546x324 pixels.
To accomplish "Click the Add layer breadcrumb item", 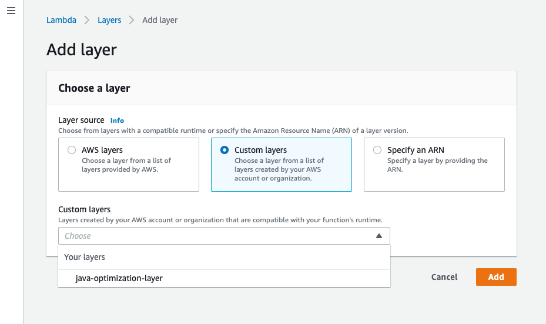I will pos(160,20).
